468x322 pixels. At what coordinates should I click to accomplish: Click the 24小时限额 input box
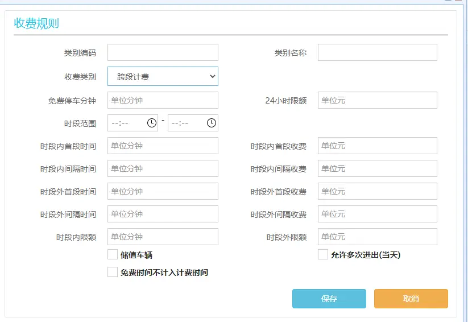coord(377,100)
